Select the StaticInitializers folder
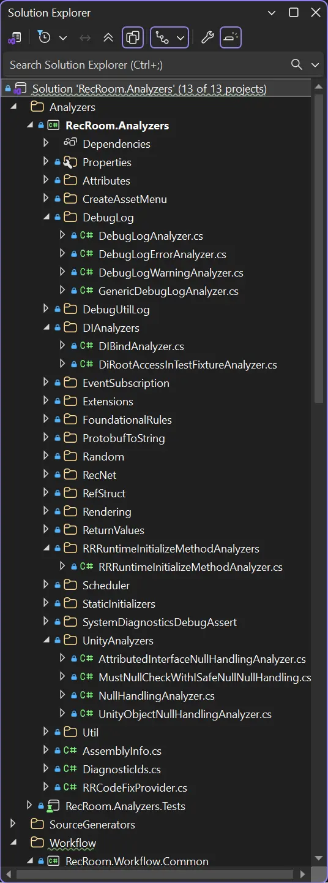 [119, 604]
